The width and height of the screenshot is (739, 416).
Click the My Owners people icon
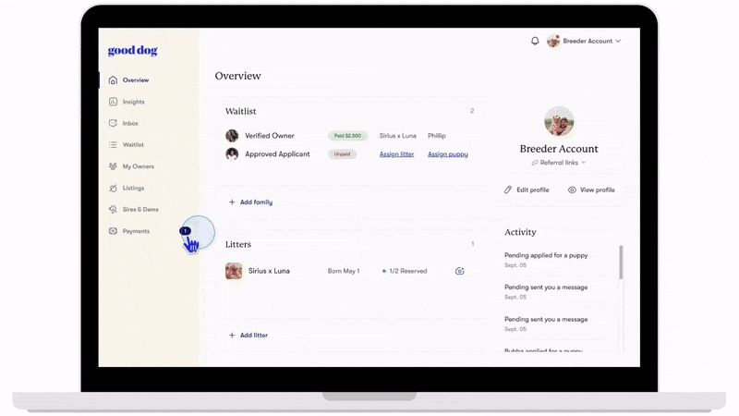point(113,166)
